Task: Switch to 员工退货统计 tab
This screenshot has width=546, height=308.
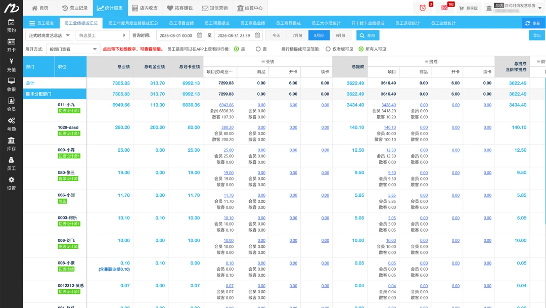Action: pos(407,23)
